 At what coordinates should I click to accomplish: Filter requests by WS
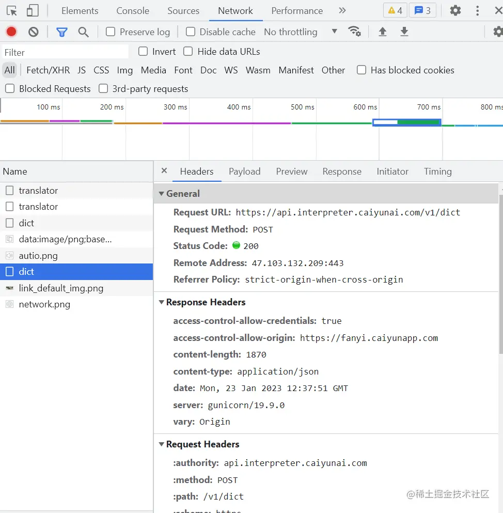(231, 70)
